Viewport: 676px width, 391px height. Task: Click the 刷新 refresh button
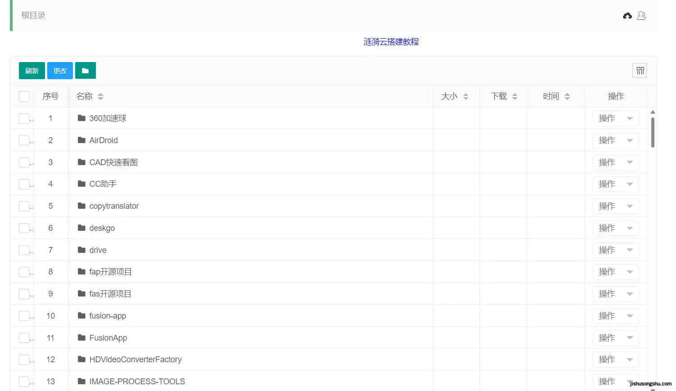coord(32,71)
